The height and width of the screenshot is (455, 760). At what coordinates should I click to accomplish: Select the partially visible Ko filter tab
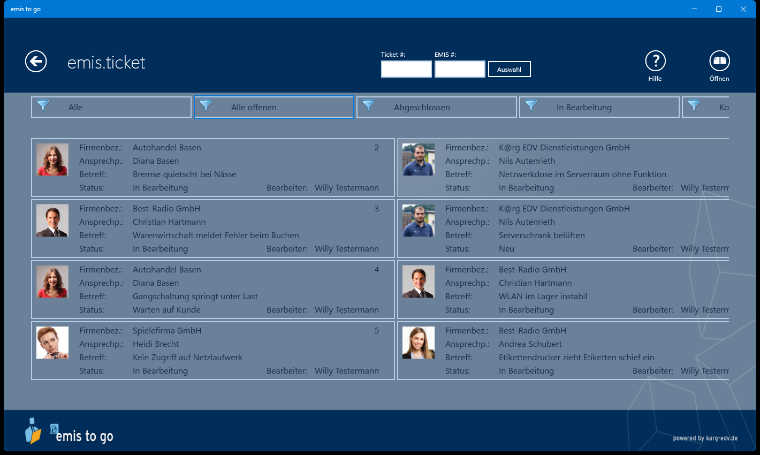(x=705, y=107)
